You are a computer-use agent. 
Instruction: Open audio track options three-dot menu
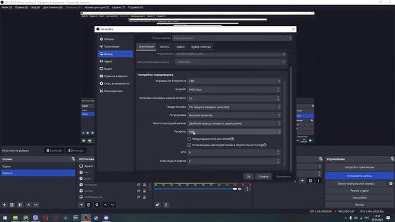coord(247,189)
